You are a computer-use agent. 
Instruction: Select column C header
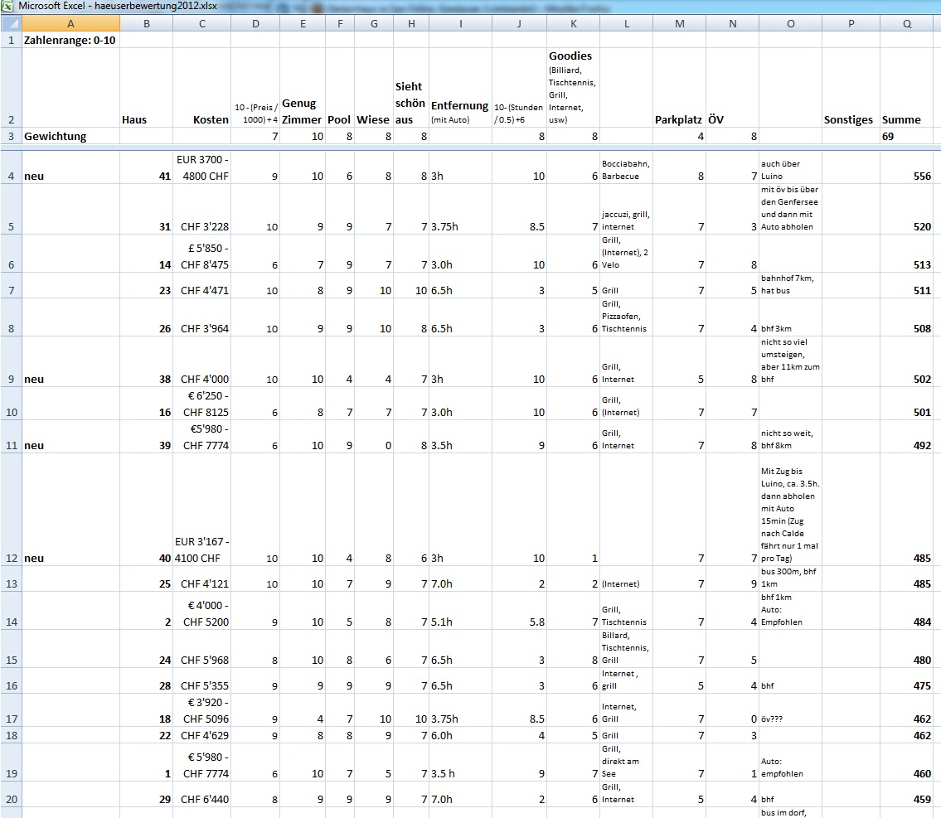point(201,23)
